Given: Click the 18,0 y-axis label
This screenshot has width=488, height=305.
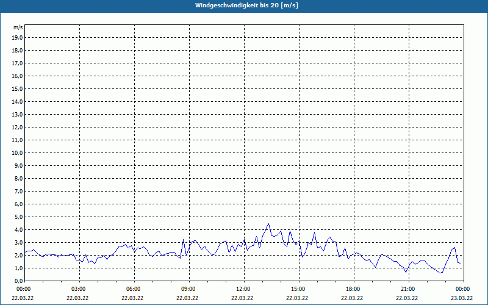Looking at the screenshot, I should (17, 51).
